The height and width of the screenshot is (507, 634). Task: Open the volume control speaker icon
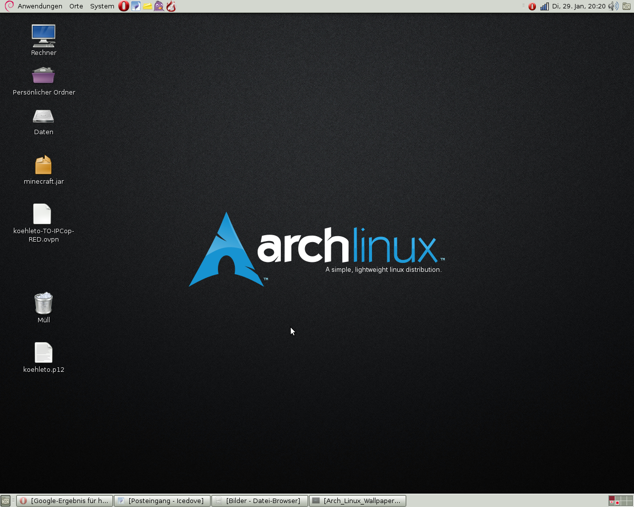613,6
